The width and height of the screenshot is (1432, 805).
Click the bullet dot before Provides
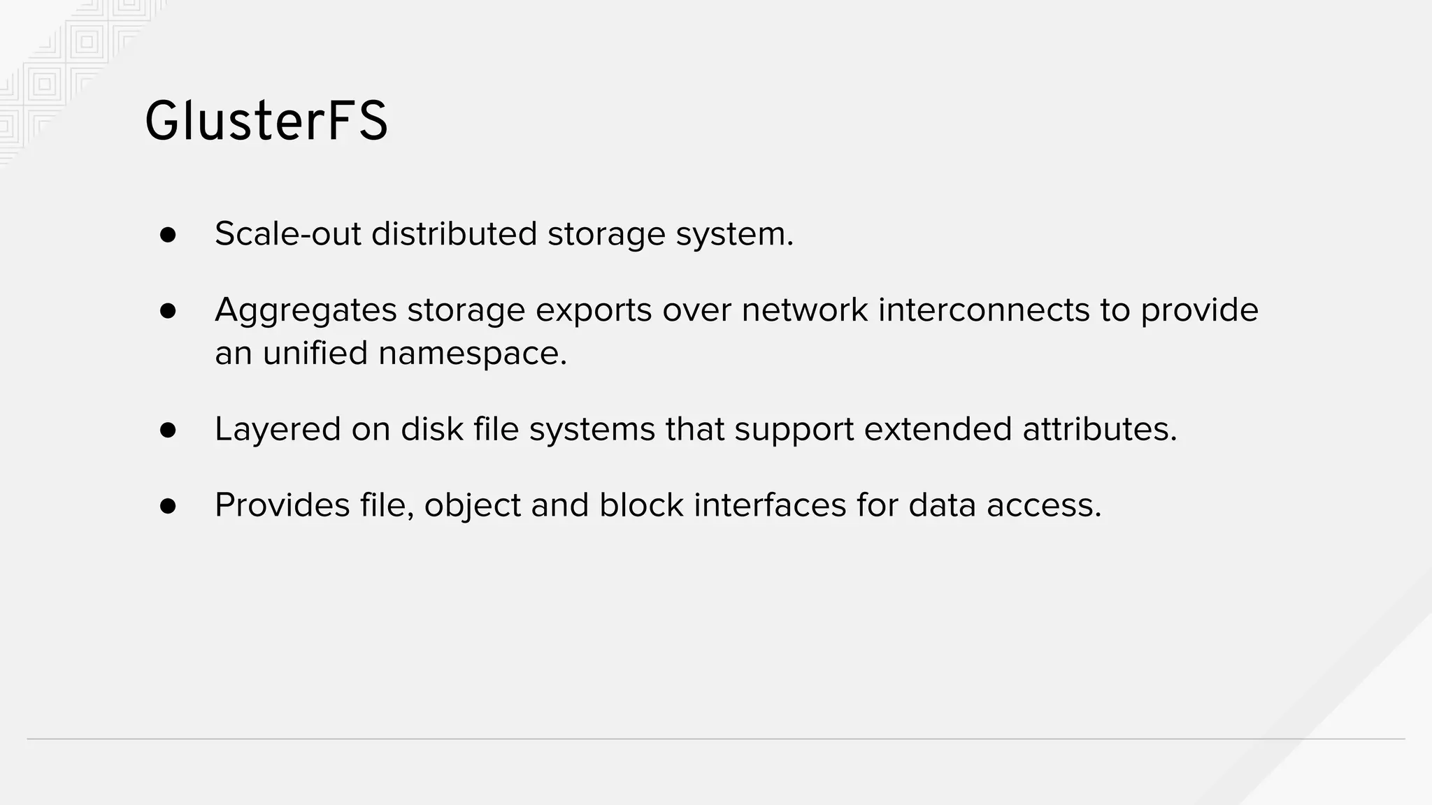point(168,506)
